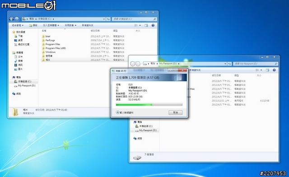289x177 pixels.
Task: Open help in My Passport window
Action: point(274,70)
